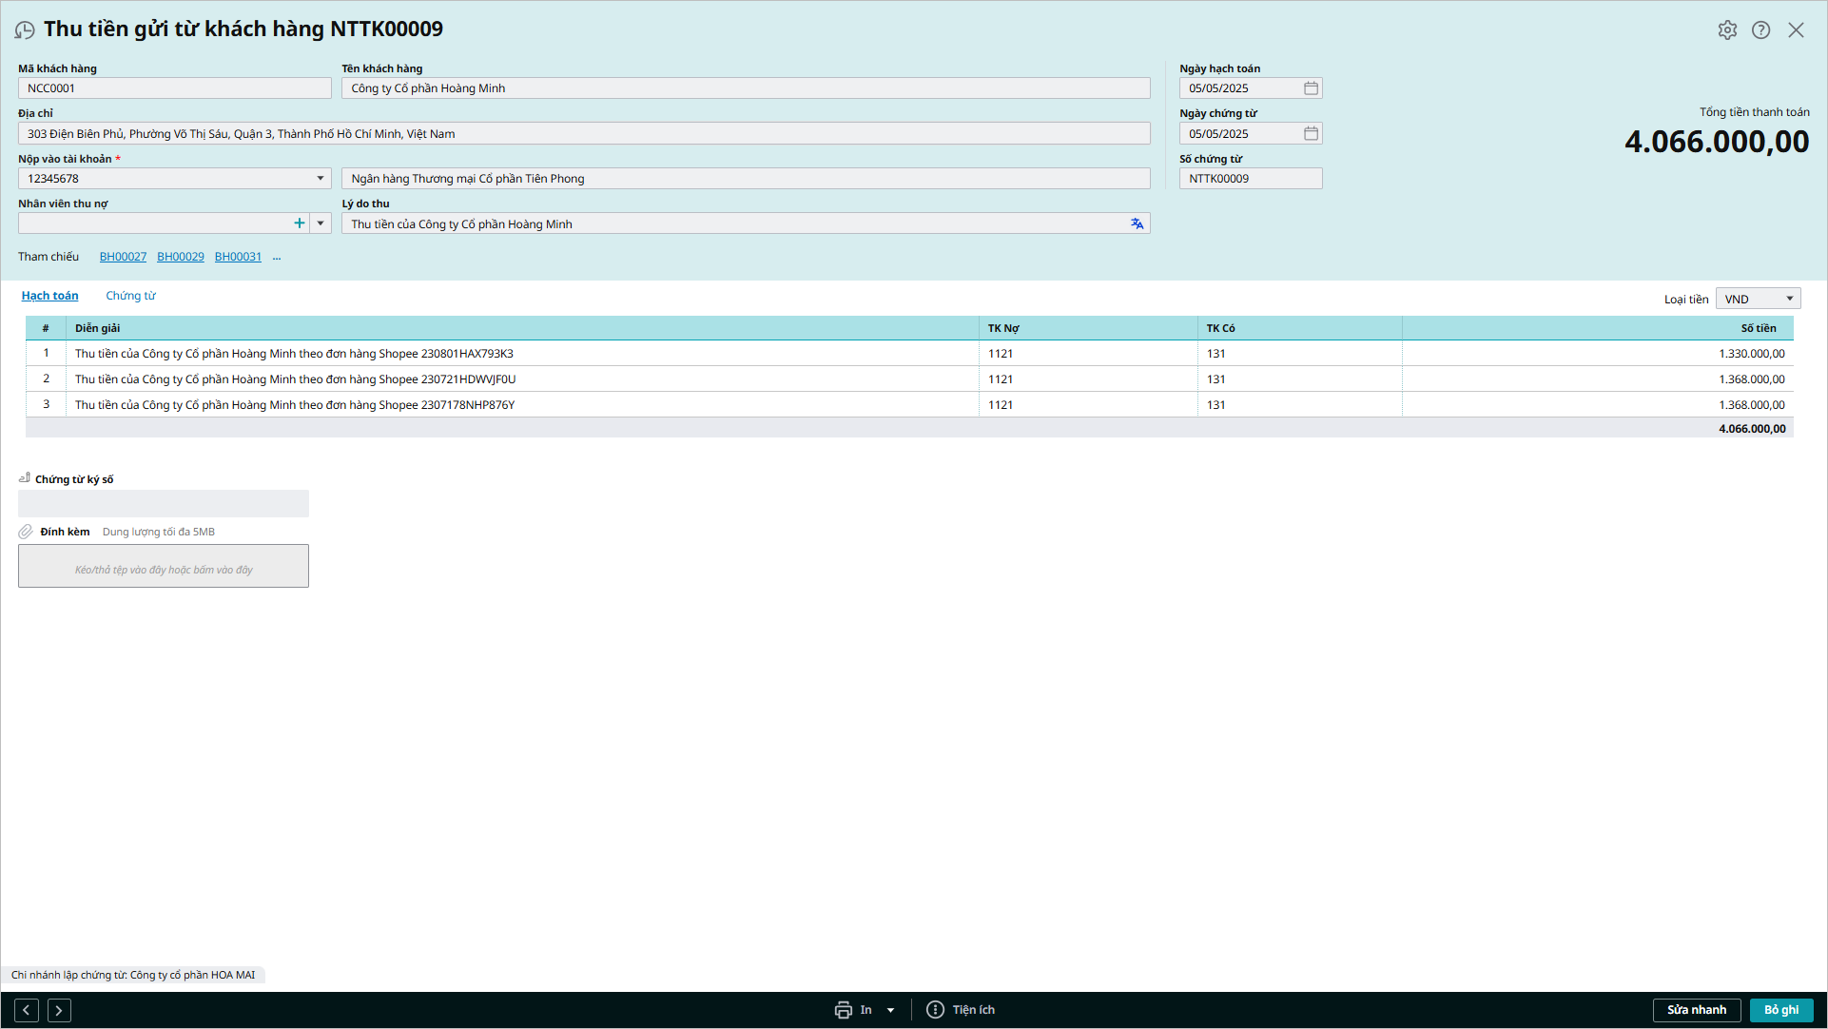
Task: Expand Nhân viên thu nợ dropdown
Action: pyautogui.click(x=321, y=223)
